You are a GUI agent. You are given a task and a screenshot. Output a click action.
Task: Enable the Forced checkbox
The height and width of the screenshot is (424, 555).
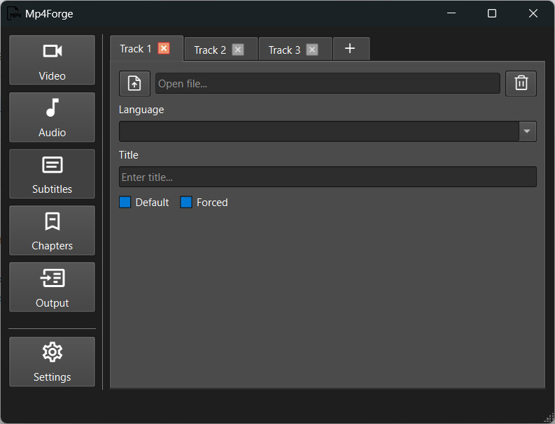point(186,203)
